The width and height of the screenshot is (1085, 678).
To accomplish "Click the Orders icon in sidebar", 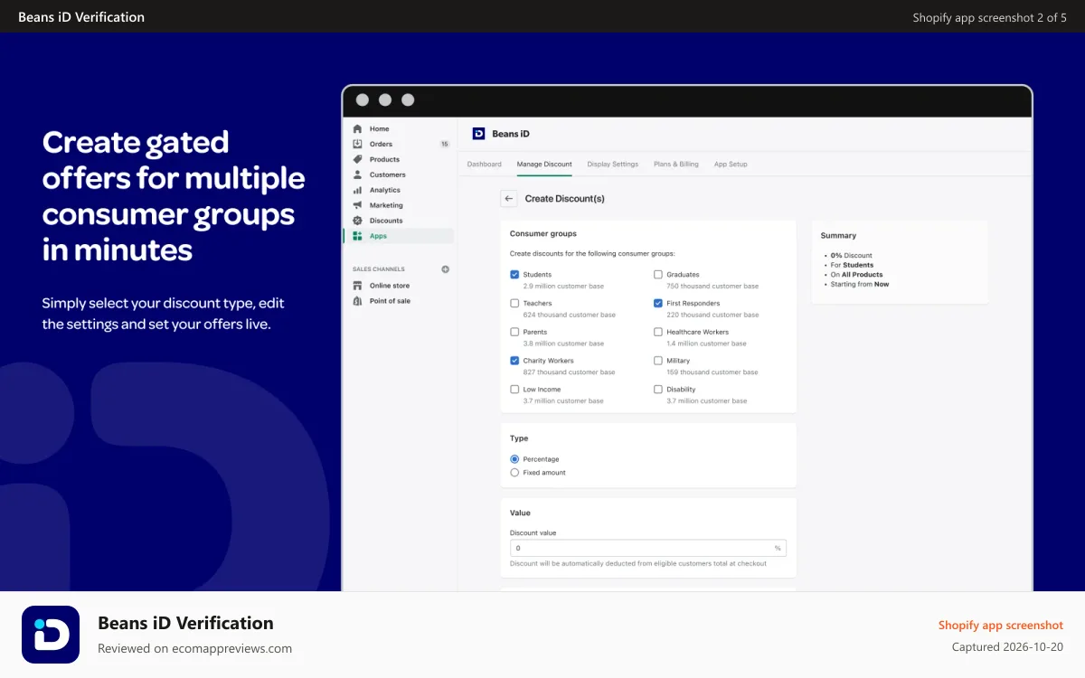I will [357, 144].
